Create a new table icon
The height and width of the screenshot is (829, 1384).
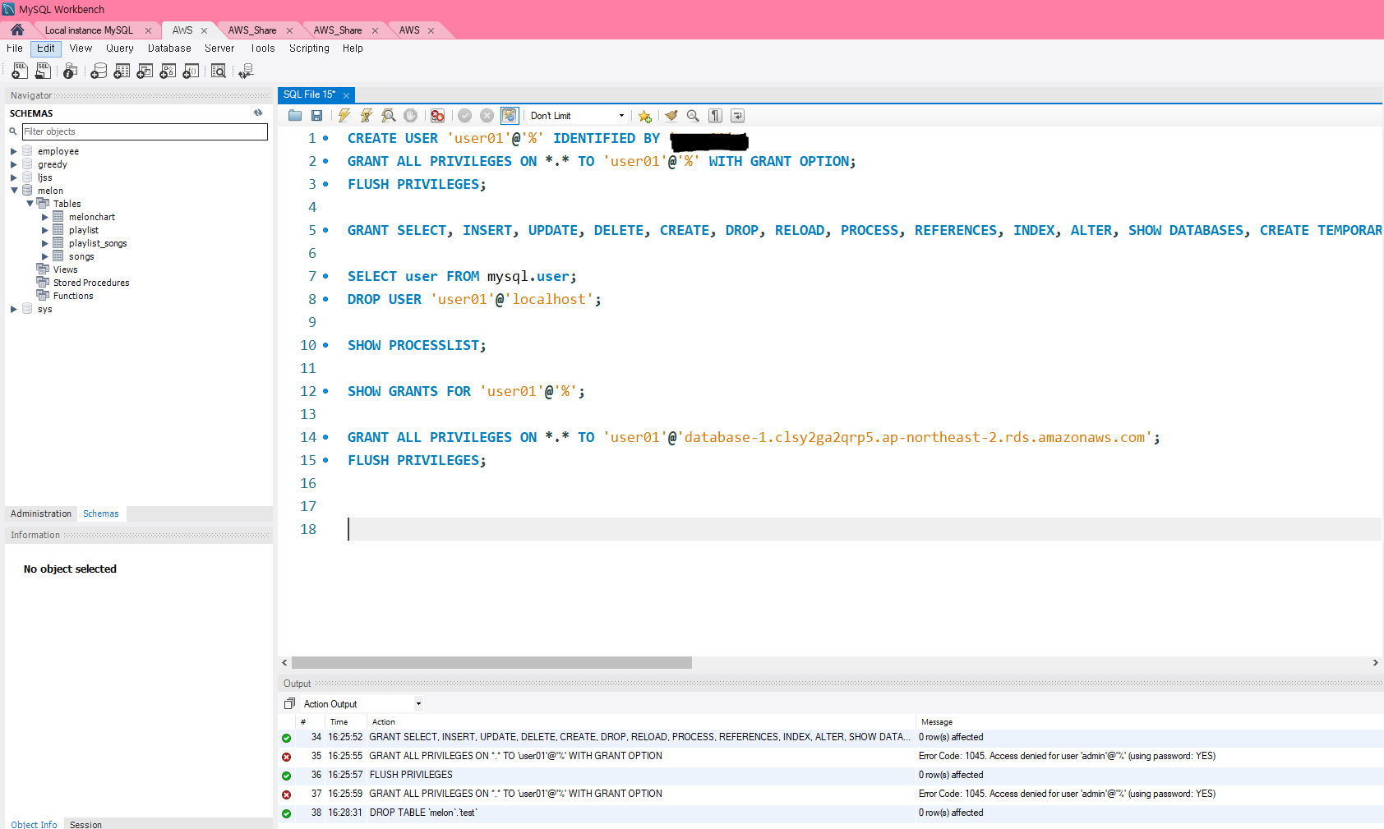pyautogui.click(x=122, y=71)
